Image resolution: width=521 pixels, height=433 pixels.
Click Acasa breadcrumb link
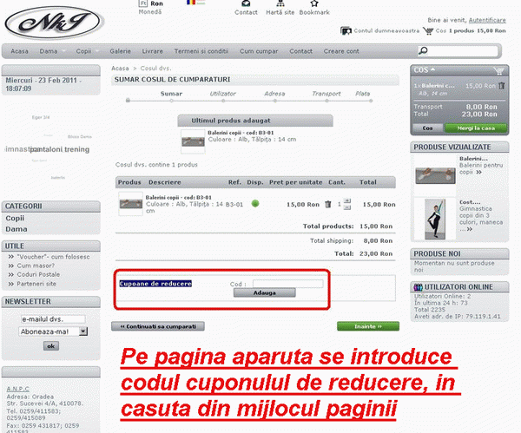pos(120,69)
